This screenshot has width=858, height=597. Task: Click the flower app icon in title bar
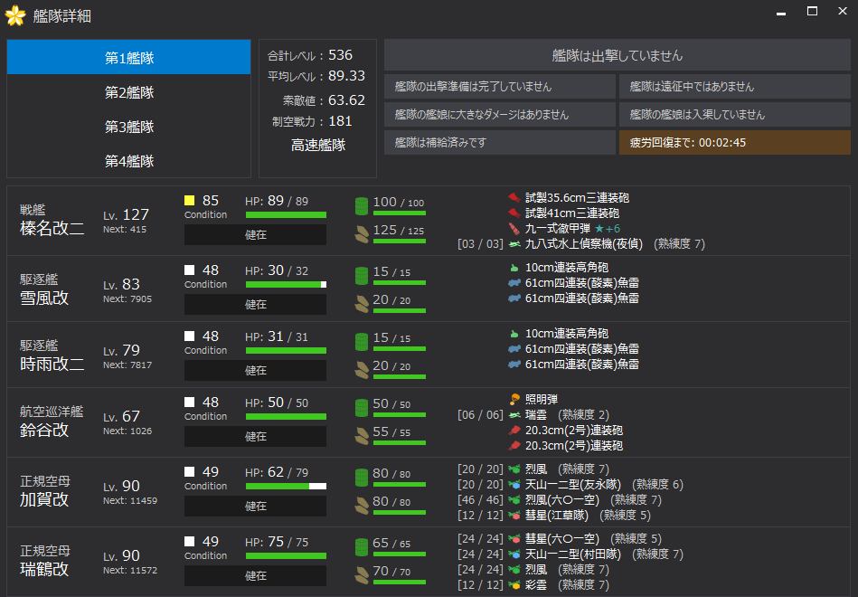coord(15,15)
